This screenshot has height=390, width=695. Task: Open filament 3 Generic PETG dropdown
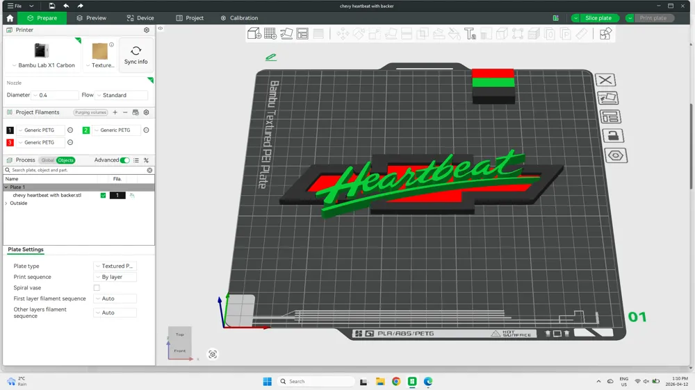pos(40,142)
